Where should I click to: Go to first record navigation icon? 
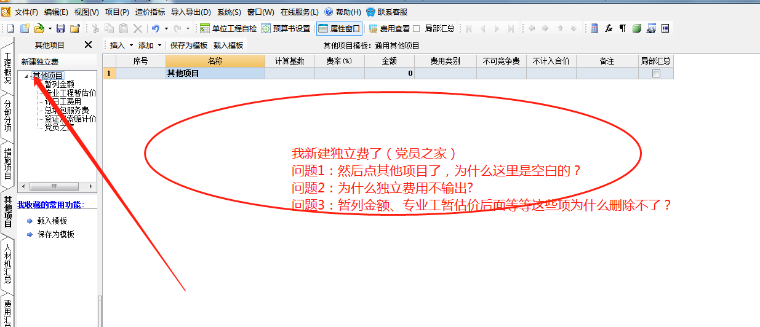pos(468,28)
